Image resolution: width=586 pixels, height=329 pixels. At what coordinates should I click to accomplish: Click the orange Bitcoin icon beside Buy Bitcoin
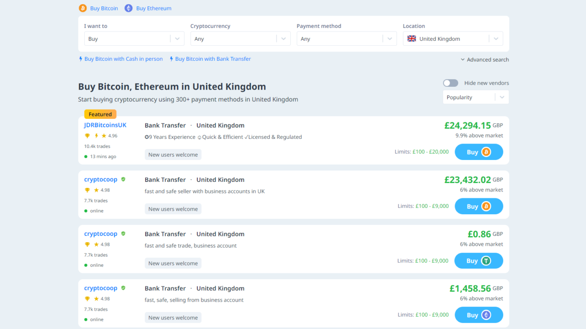(82, 8)
